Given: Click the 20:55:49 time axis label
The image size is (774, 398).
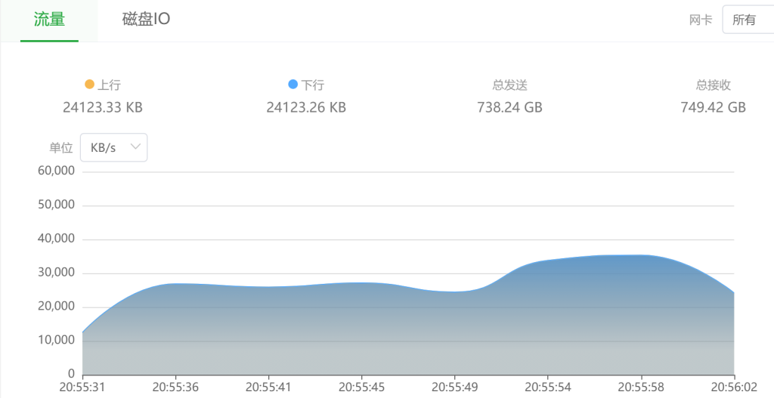Looking at the screenshot, I should pyautogui.click(x=454, y=387).
